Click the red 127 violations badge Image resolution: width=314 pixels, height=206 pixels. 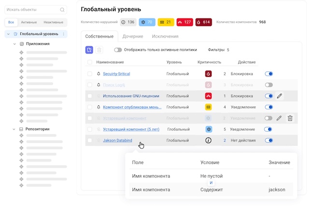coord(185,22)
